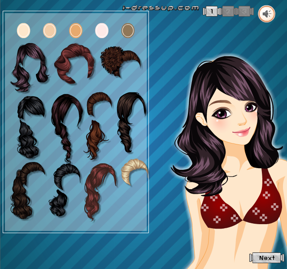This screenshot has width=287, height=269.
Task: Jump to step 2 tab
Action: point(228,12)
